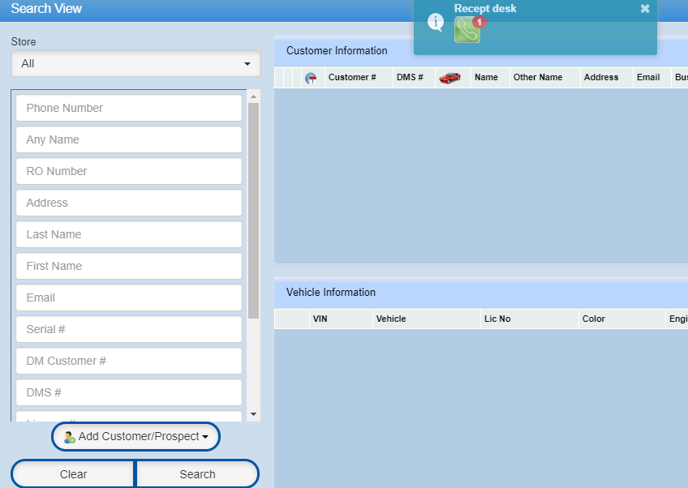The width and height of the screenshot is (688, 488).
Task: Focus the RO Number field
Action: pos(129,171)
